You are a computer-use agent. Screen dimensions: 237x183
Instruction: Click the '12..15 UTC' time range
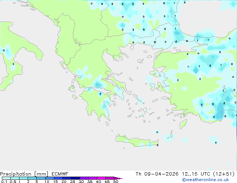[x=196, y=174]
